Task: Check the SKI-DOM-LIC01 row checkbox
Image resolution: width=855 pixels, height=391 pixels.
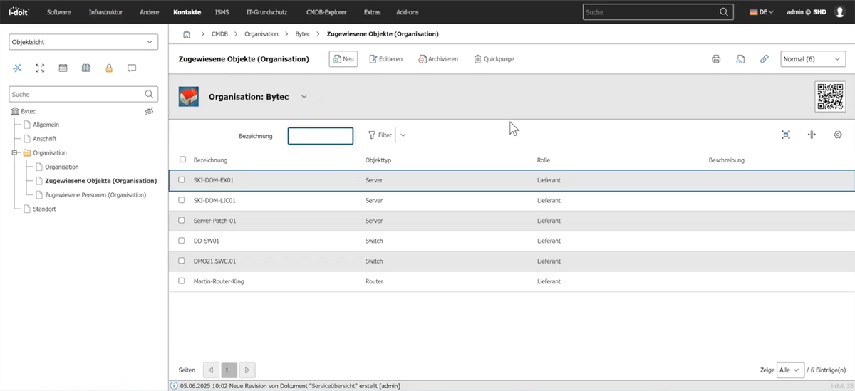Action: pyautogui.click(x=182, y=200)
